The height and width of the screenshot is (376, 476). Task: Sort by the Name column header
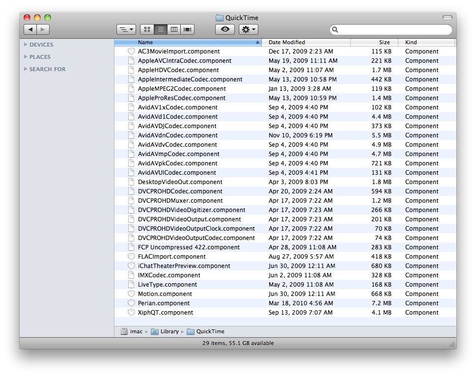(x=187, y=42)
